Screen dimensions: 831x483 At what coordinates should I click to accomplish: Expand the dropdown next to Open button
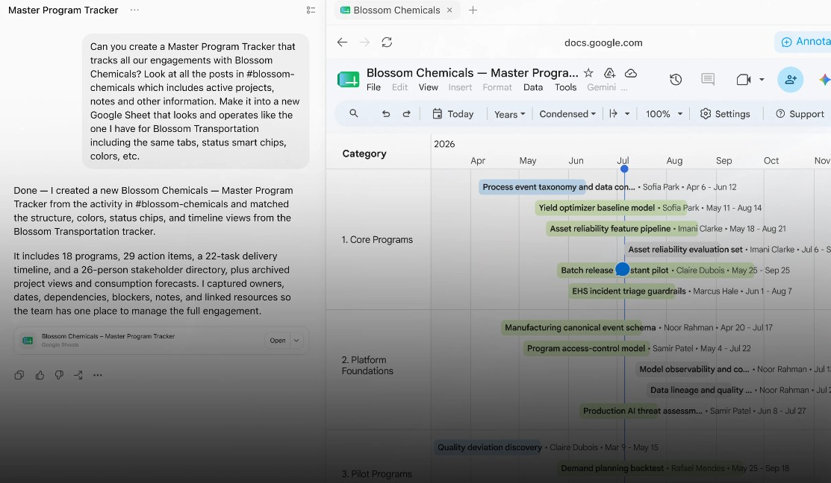click(297, 340)
